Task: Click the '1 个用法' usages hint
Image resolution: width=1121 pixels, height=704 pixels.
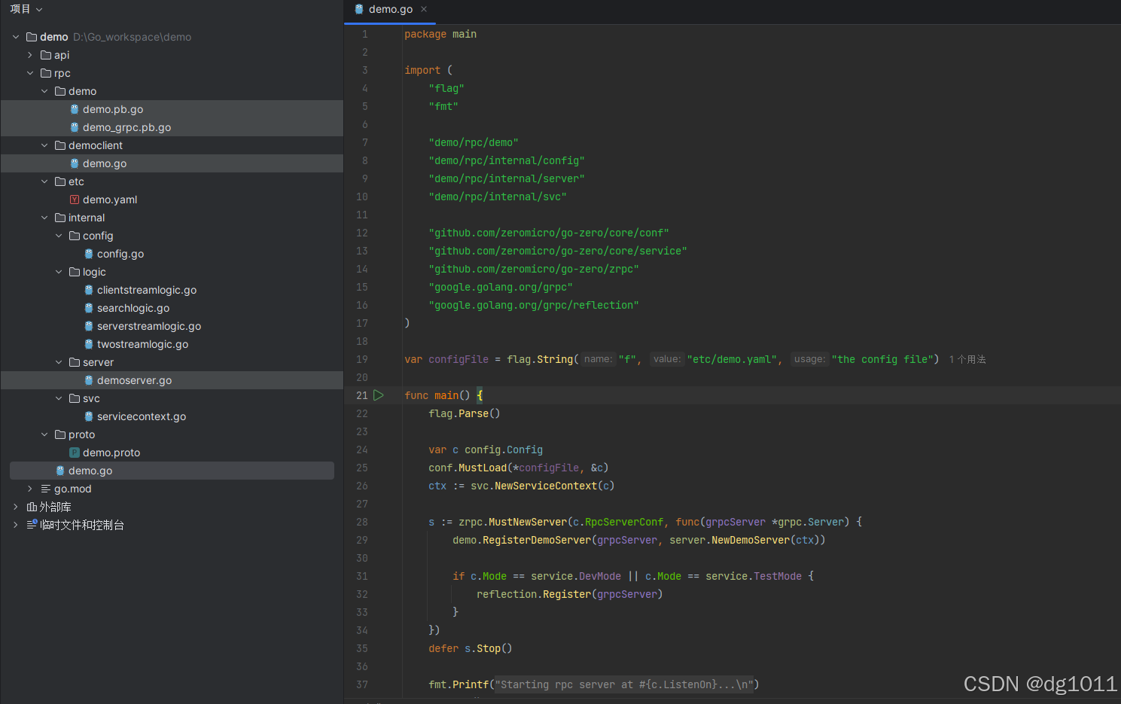Action: pyautogui.click(x=967, y=360)
